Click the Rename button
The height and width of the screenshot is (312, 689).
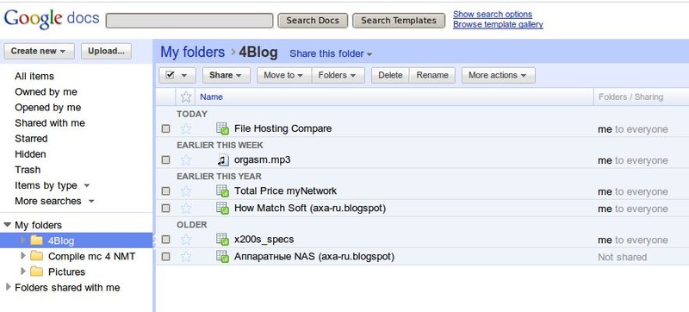[432, 75]
